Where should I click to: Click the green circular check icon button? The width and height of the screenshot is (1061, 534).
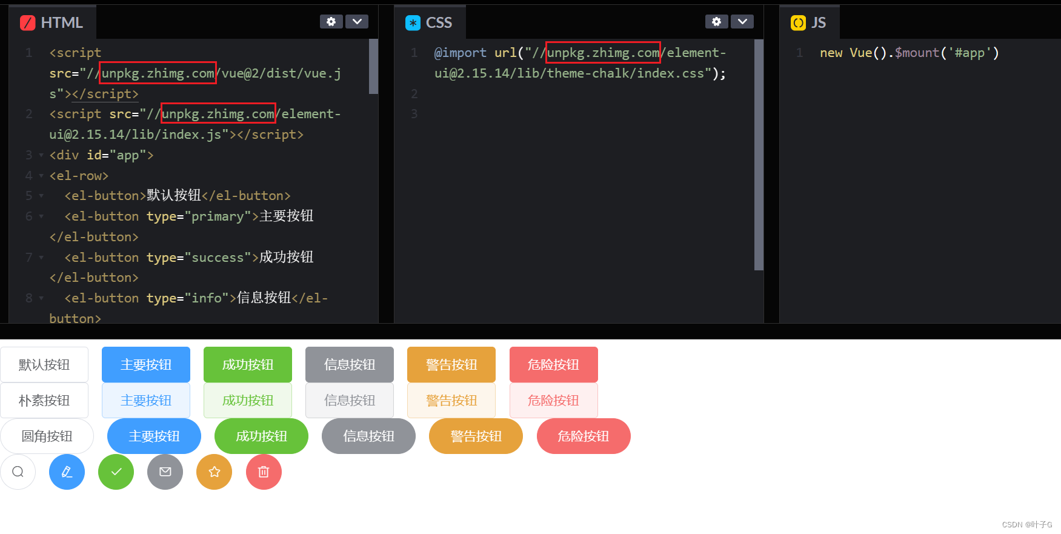116,472
